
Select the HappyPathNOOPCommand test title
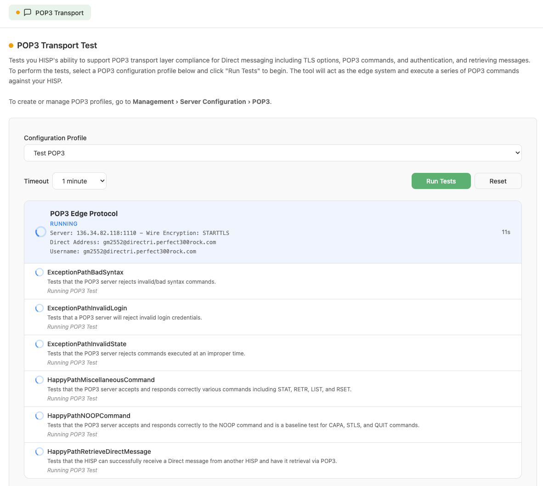point(89,416)
